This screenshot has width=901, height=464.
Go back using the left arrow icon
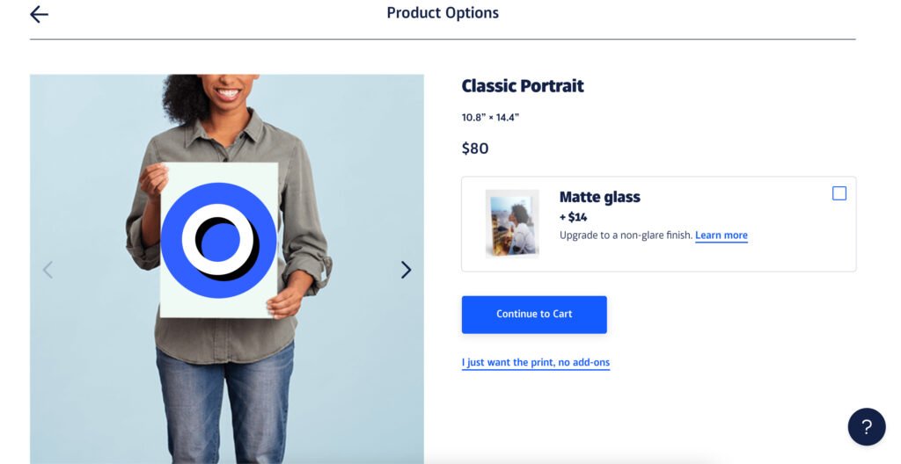coord(39,14)
